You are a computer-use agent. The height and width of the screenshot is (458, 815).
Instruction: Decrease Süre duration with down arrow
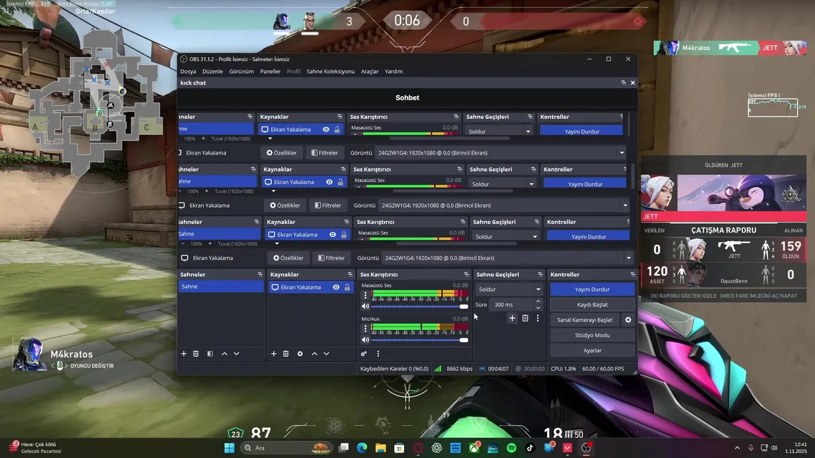click(538, 308)
